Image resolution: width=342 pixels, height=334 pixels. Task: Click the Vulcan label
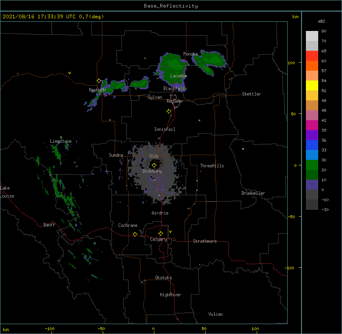(215, 314)
